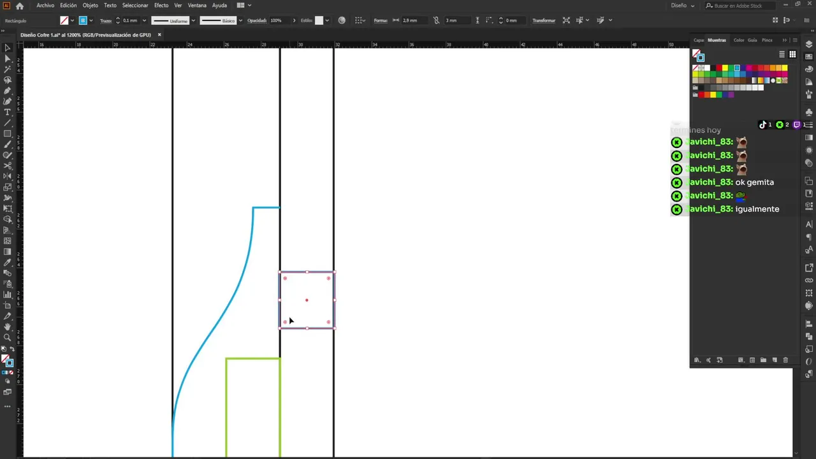Viewport: 816px width, 459px height.
Task: Close the Diseño Cofre 1.ai document tab
Action: (159, 34)
